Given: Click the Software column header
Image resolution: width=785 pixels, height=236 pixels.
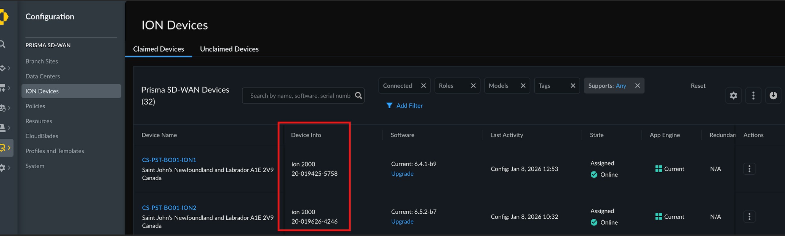Looking at the screenshot, I should 402,135.
